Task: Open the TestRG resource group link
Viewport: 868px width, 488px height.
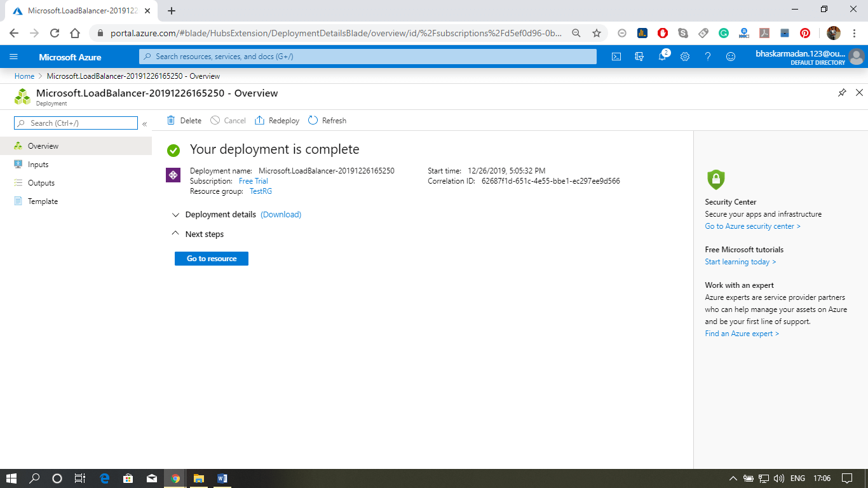Action: (261, 191)
